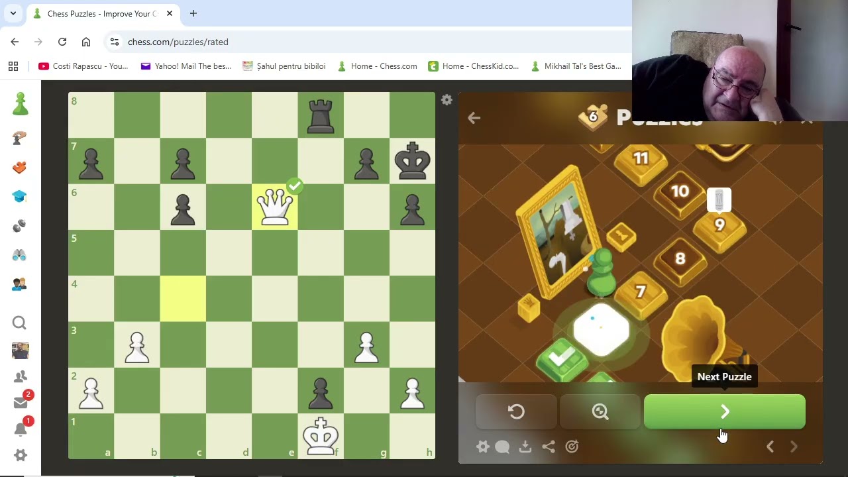Open the Home - ChessKid bookmark
Image resolution: width=848 pixels, height=477 pixels.
click(x=474, y=66)
